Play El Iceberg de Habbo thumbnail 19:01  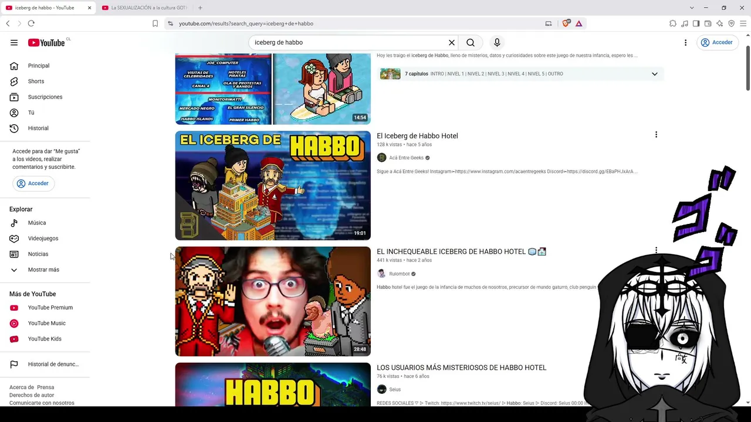tap(273, 185)
